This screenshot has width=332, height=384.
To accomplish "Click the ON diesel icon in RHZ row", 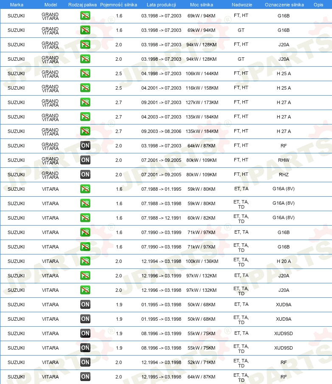I will pyautogui.click(x=85, y=175).
